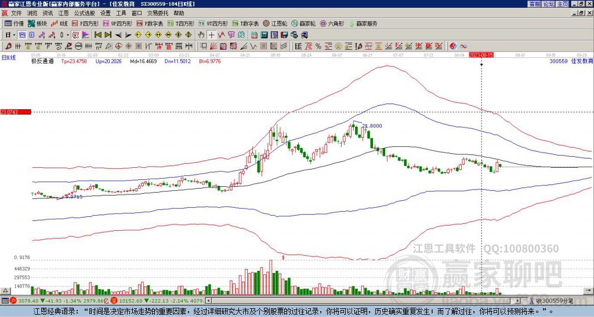The width and height of the screenshot is (594, 317).
Task: Open the 9P四方形 tool
Action: [118, 23]
